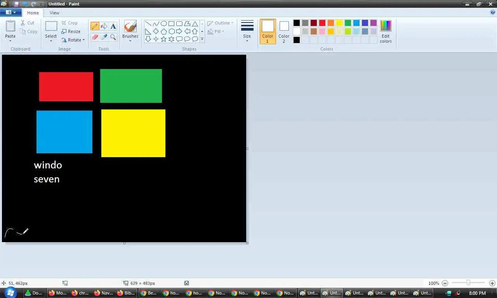Click the Copy button
The image size is (497, 298).
point(29,31)
